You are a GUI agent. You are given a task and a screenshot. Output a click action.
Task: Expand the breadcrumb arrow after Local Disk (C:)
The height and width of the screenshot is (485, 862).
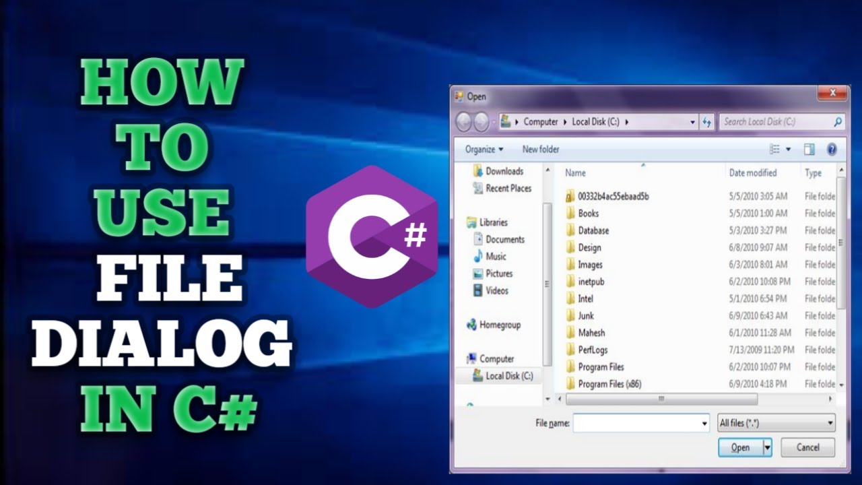pos(627,122)
